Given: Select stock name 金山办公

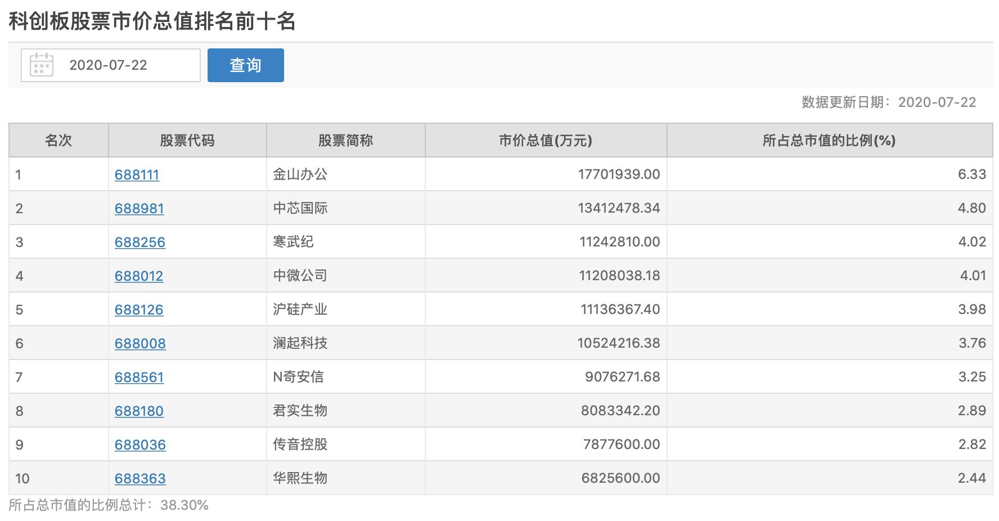Looking at the screenshot, I should 300,174.
